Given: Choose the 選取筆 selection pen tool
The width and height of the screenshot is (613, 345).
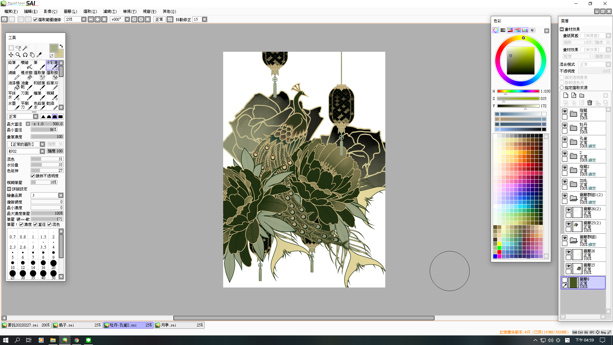Looking at the screenshot, I should coord(39,75).
